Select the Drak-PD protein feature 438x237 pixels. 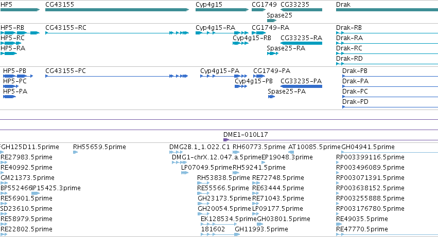[x=390, y=107]
